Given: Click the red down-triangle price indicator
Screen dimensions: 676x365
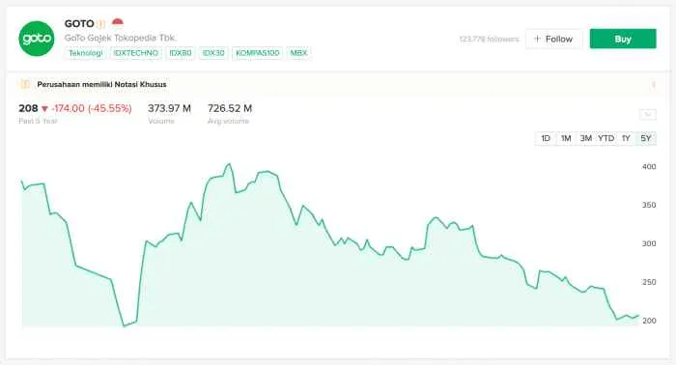Looking at the screenshot, I should tap(44, 109).
